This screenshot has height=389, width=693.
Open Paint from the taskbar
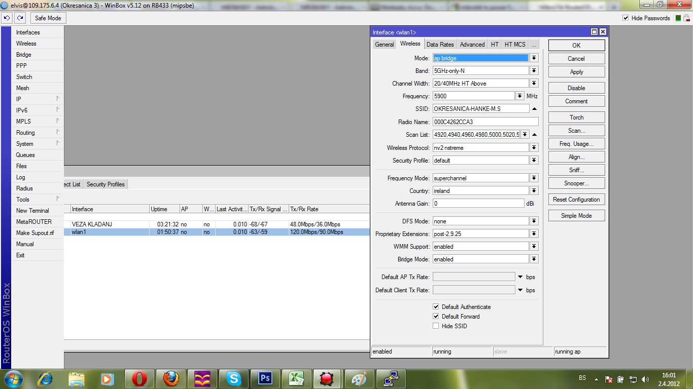(360, 379)
